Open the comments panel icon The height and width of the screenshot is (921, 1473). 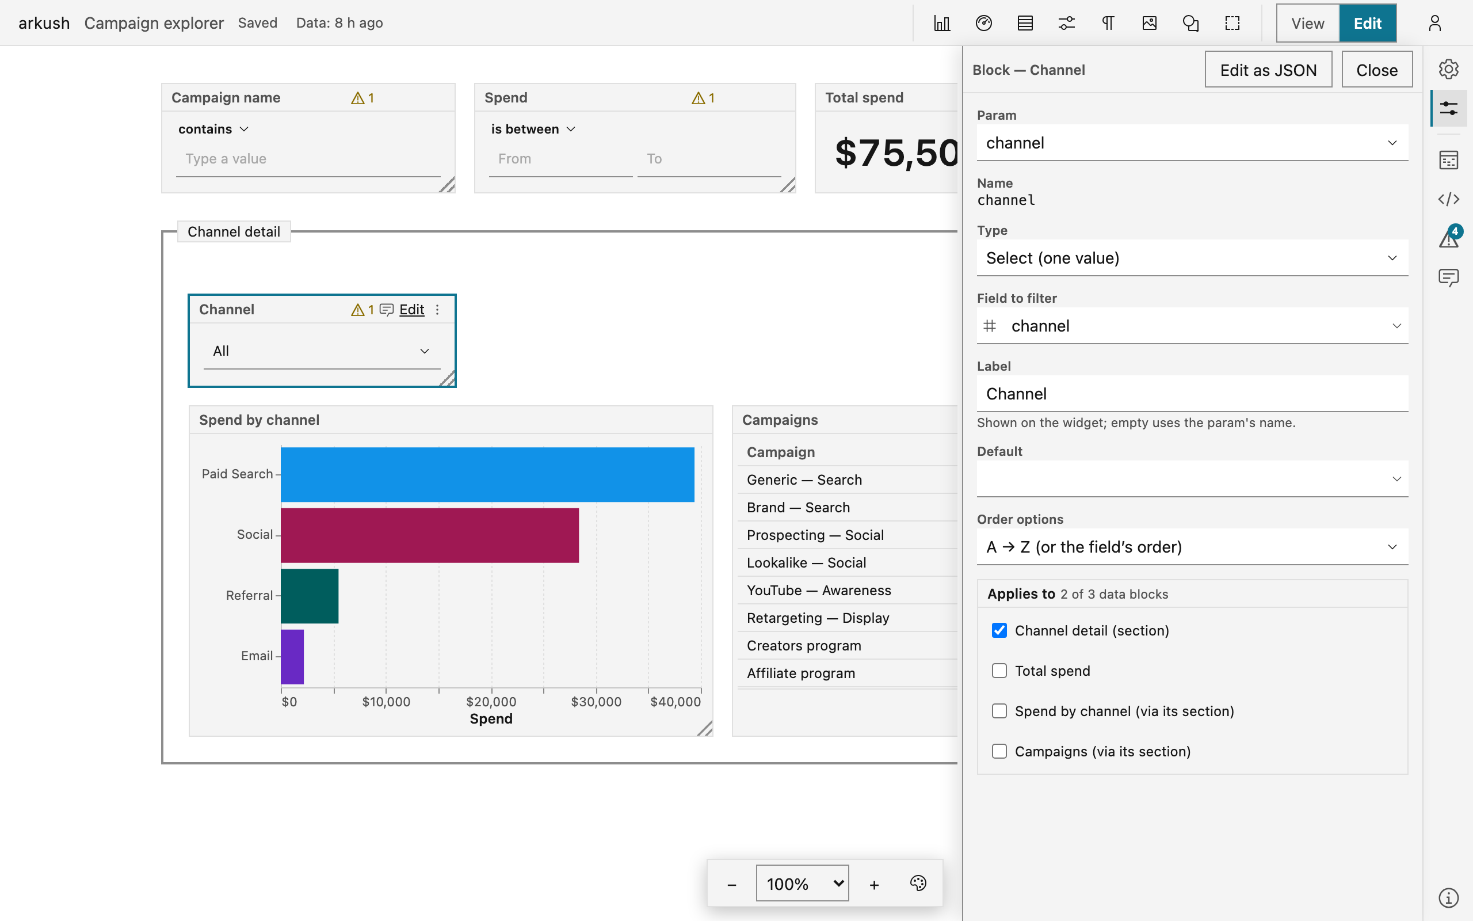(x=1449, y=277)
